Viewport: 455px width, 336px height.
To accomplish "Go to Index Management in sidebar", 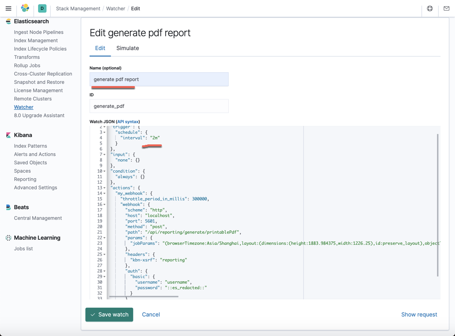I will pos(36,41).
